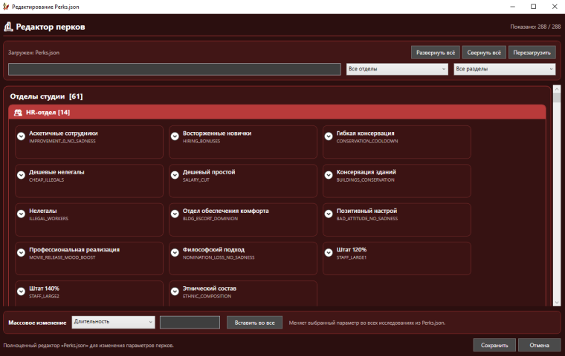Minimize the Perks.json editor window
Viewport: 565px width, 356px height.
coord(512,7)
